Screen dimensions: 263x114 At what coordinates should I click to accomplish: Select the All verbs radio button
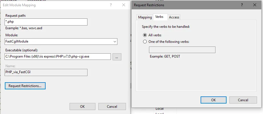145,35
